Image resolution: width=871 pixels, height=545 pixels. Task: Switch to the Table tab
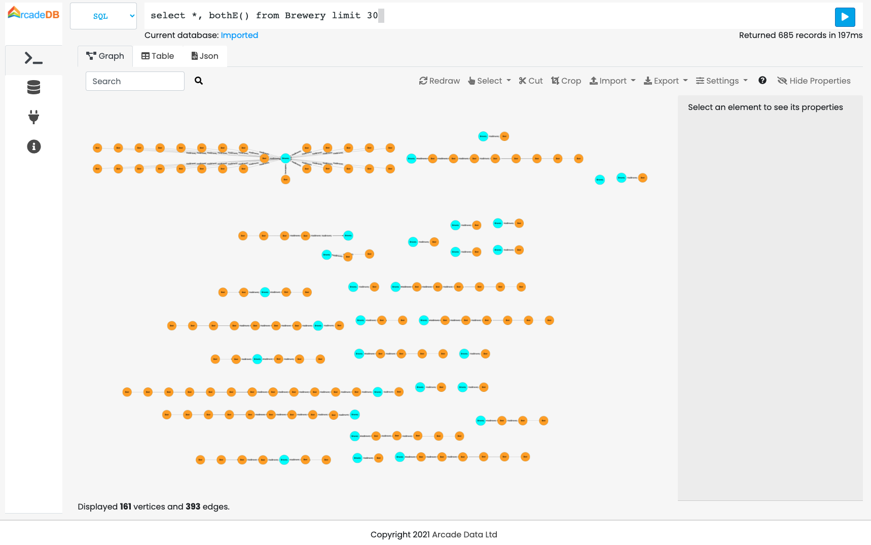pyautogui.click(x=158, y=56)
